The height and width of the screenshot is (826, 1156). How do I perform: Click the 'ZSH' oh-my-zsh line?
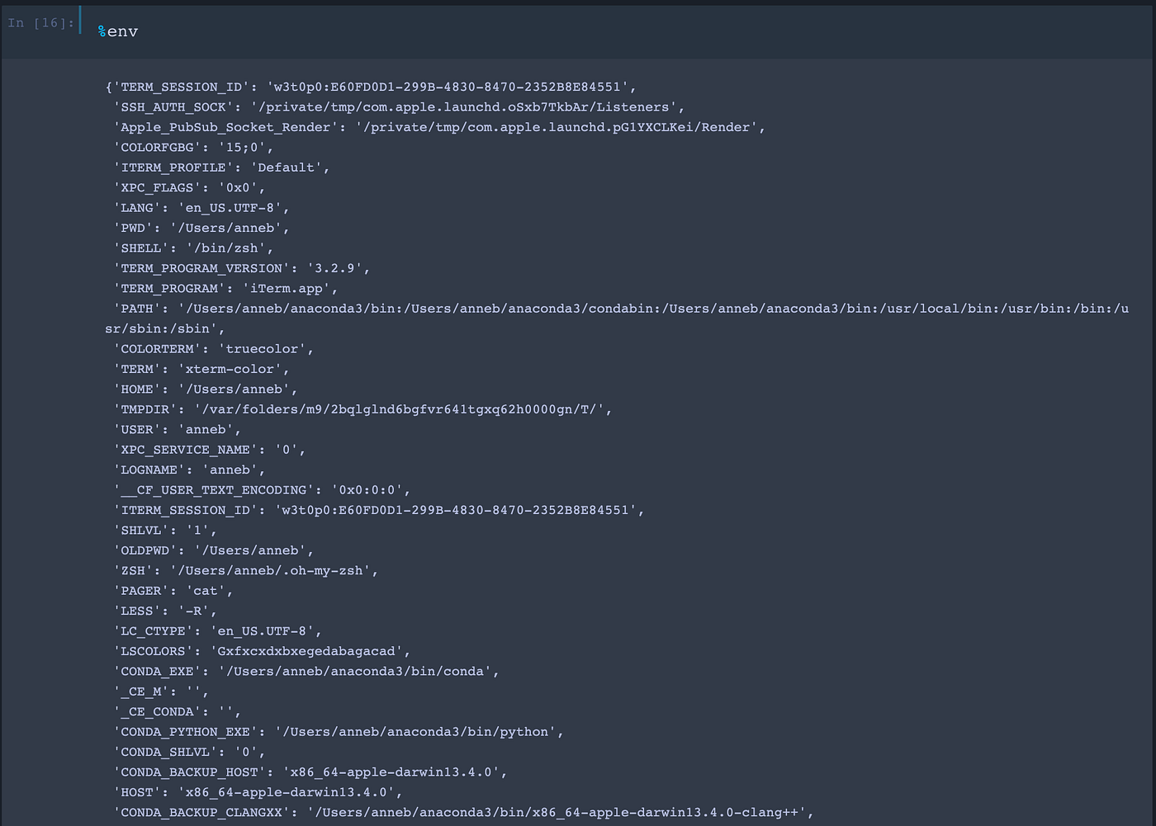(x=246, y=571)
